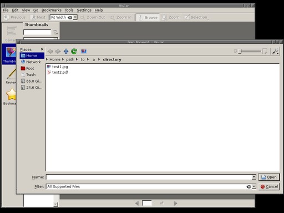The height and width of the screenshot is (213, 284).
Task: Open the Name field history dropdown
Action: 254,177
